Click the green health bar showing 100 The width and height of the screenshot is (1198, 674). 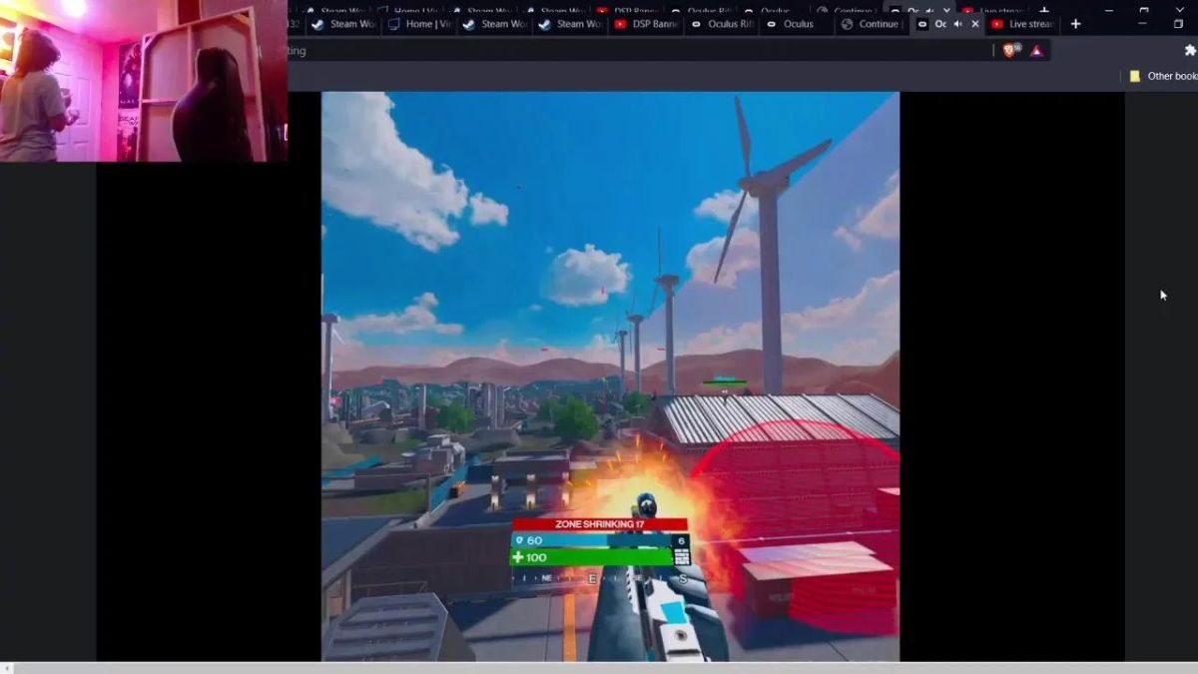(x=592, y=557)
